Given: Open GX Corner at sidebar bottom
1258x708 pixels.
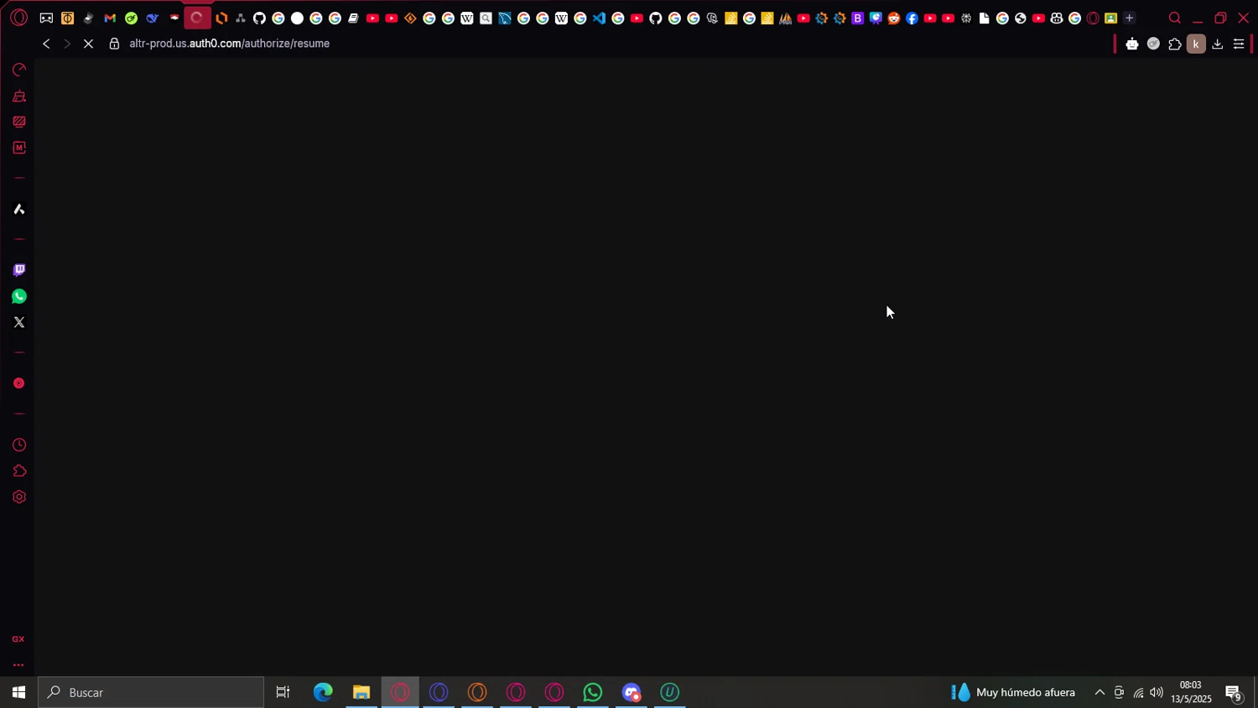Looking at the screenshot, I should 18,639.
